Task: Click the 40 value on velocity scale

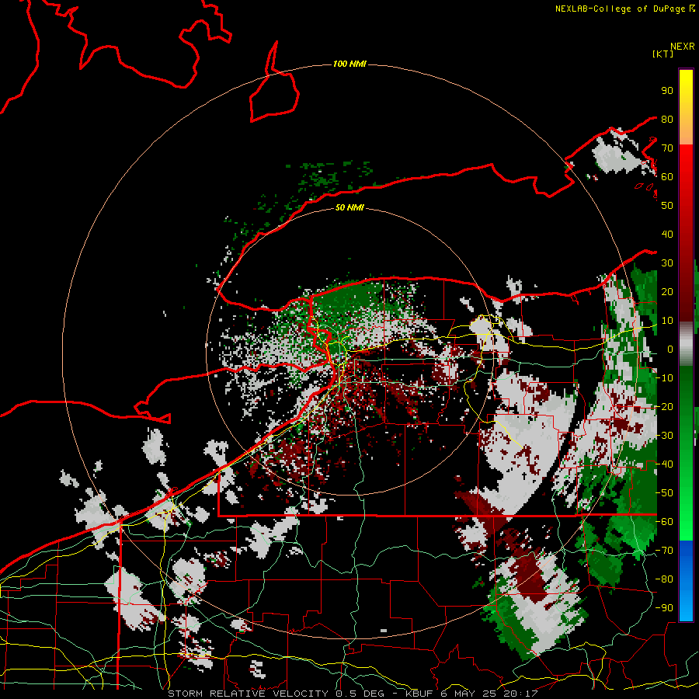Action: pyautogui.click(x=667, y=234)
